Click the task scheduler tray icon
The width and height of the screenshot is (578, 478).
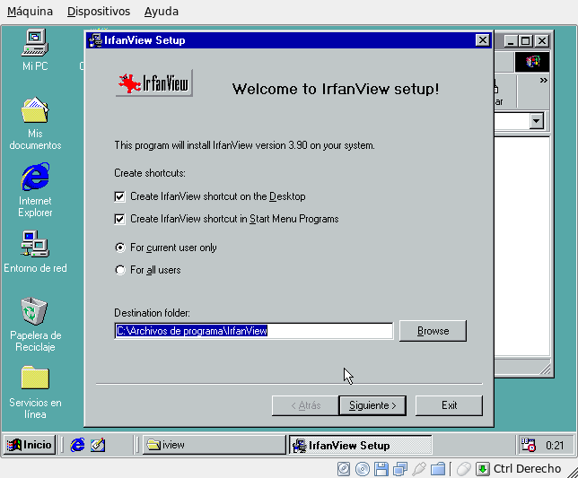528,445
